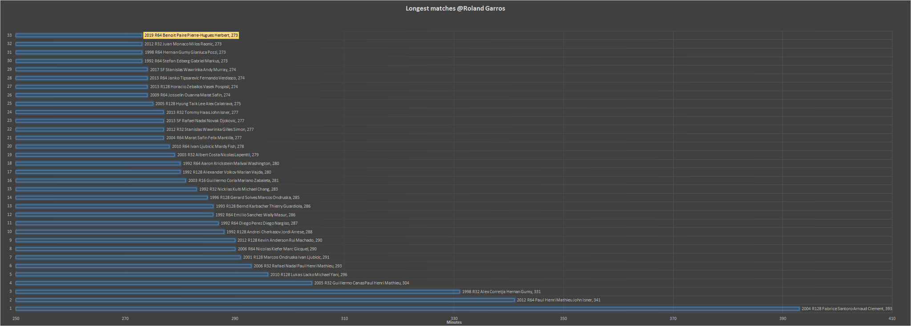The height and width of the screenshot is (326, 911).
Task: Click the label '2013 R128 Horacio Zeballos Vasek Pospisil, 274'
Action: click(194, 87)
